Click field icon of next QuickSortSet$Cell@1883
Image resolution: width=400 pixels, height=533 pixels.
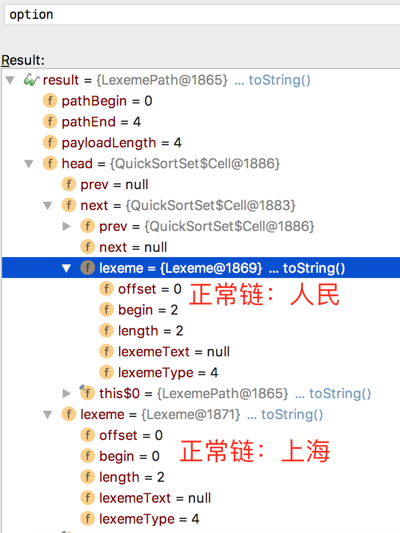(69, 205)
